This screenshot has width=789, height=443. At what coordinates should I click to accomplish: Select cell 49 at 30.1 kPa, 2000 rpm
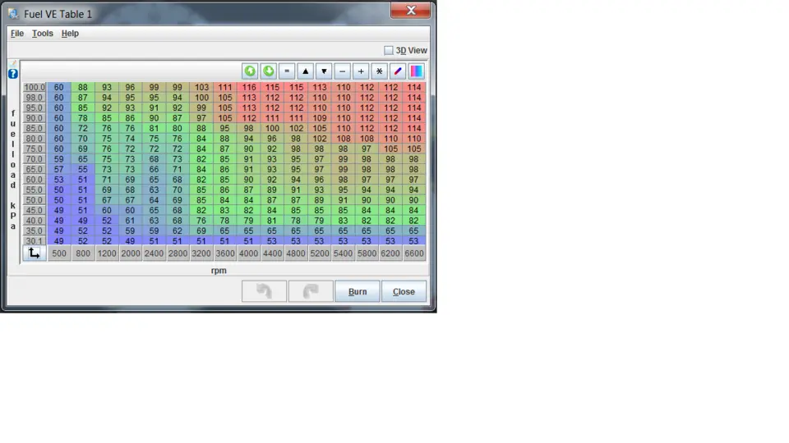click(x=131, y=240)
